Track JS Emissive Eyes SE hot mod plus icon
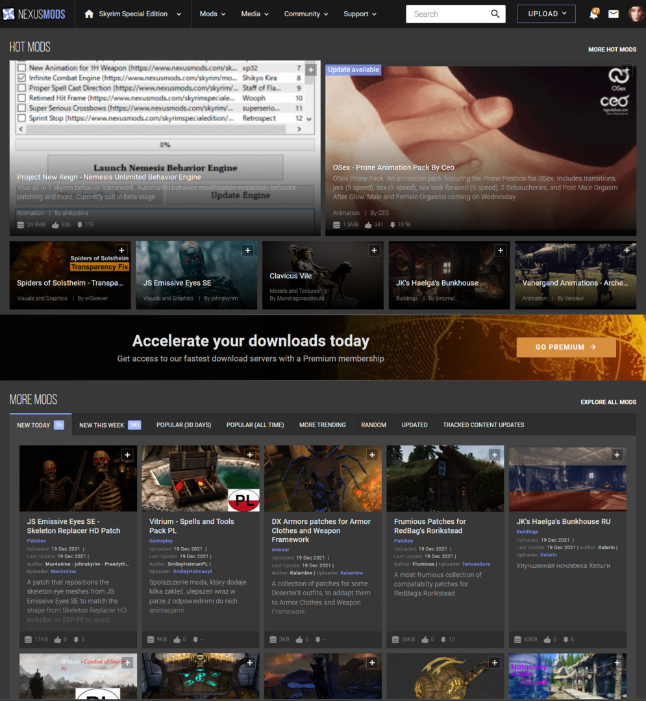 click(x=247, y=251)
